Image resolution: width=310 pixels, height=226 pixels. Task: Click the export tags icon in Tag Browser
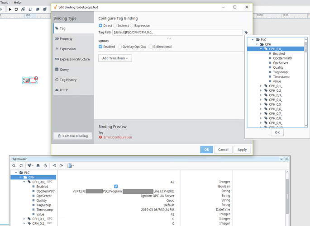(x=61, y=166)
